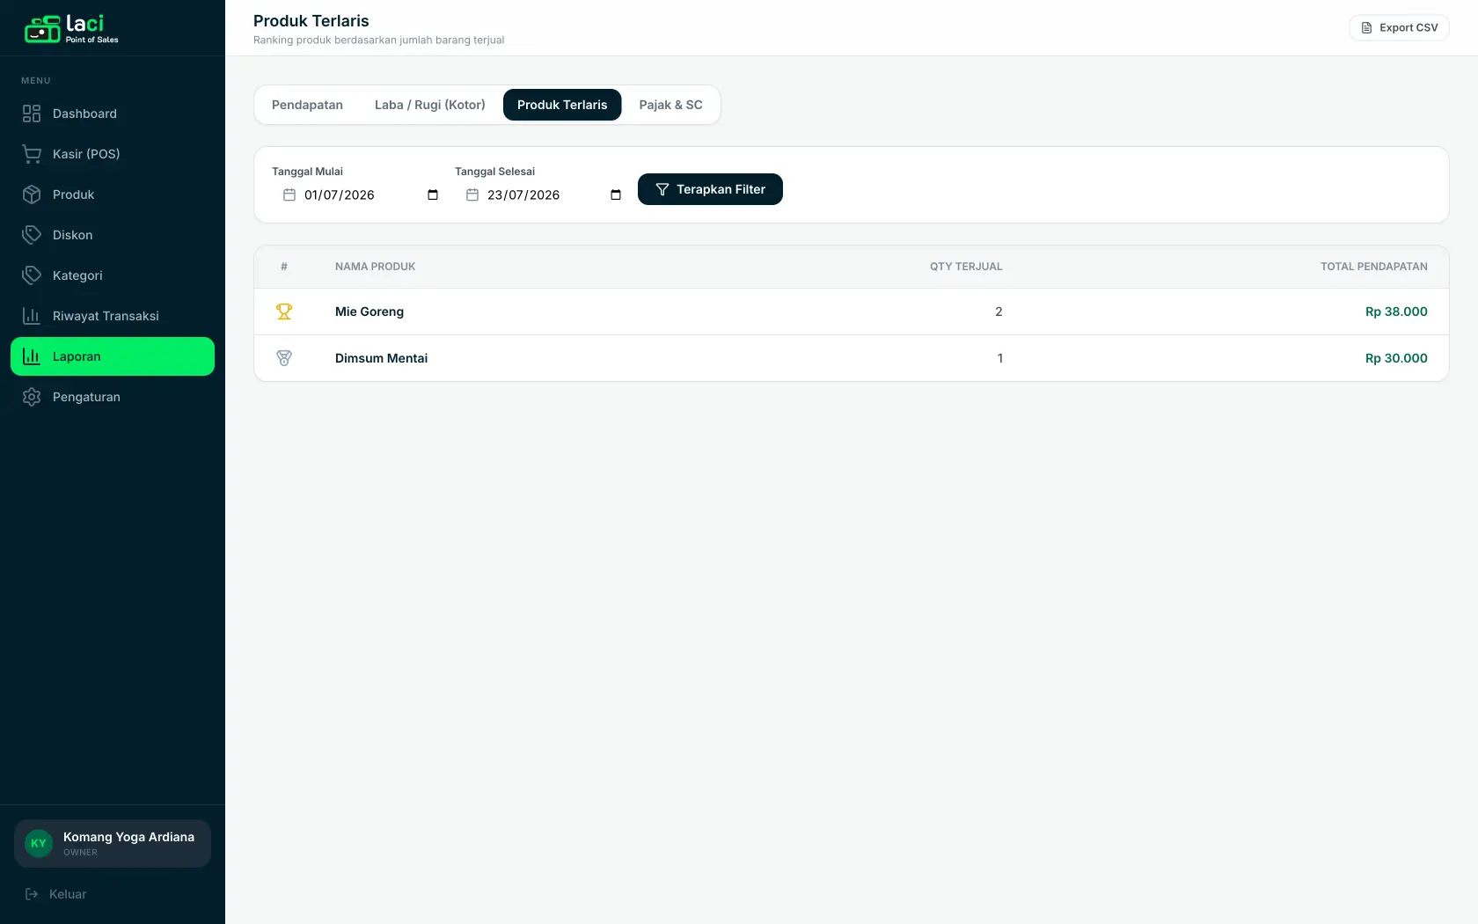Viewport: 1478px width, 924px height.
Task: Click the Diskon tag icon
Action: pos(32,235)
